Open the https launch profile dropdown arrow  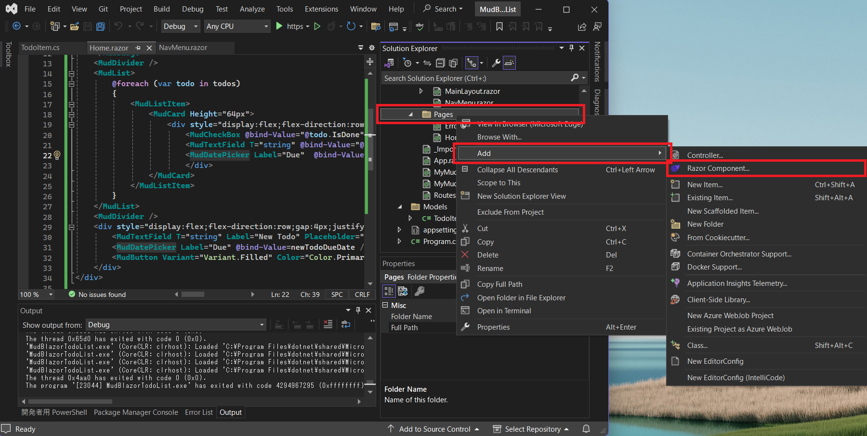[x=307, y=26]
